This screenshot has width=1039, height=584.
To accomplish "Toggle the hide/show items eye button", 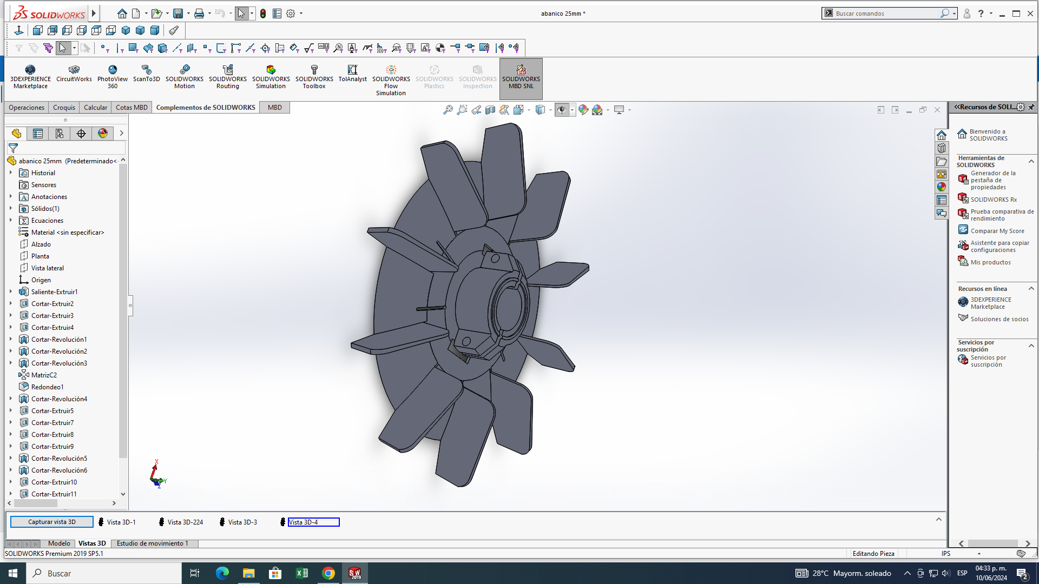I will pyautogui.click(x=562, y=110).
